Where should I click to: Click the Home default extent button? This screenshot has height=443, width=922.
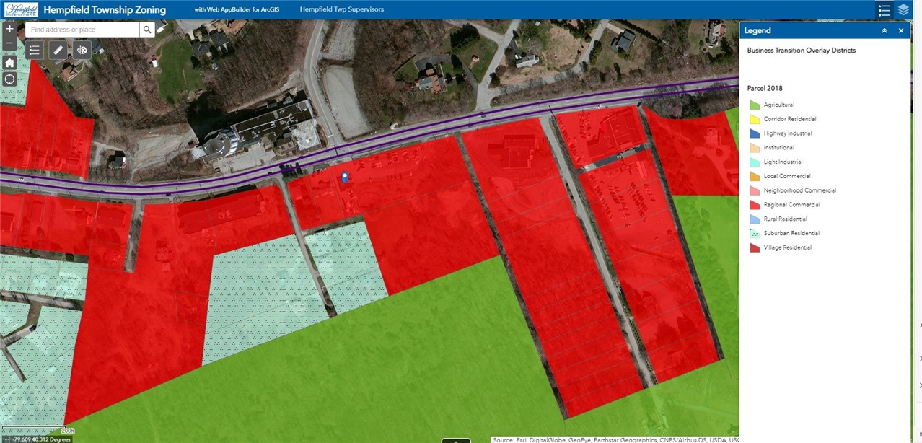click(x=9, y=63)
